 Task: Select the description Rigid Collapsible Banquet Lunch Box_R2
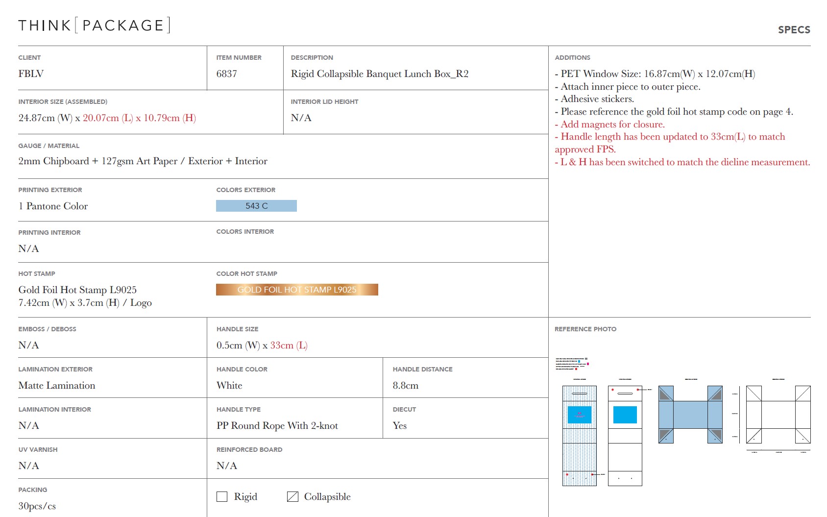(x=379, y=74)
